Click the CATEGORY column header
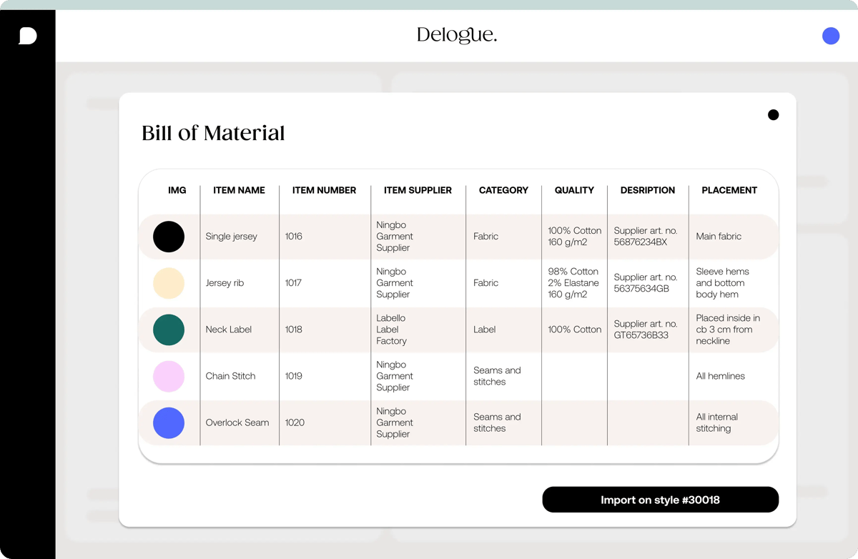This screenshot has width=858, height=559. 503,190
